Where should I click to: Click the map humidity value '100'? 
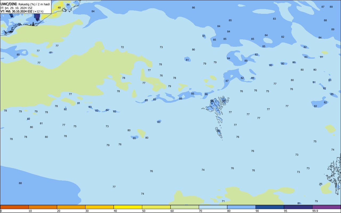[38, 20]
